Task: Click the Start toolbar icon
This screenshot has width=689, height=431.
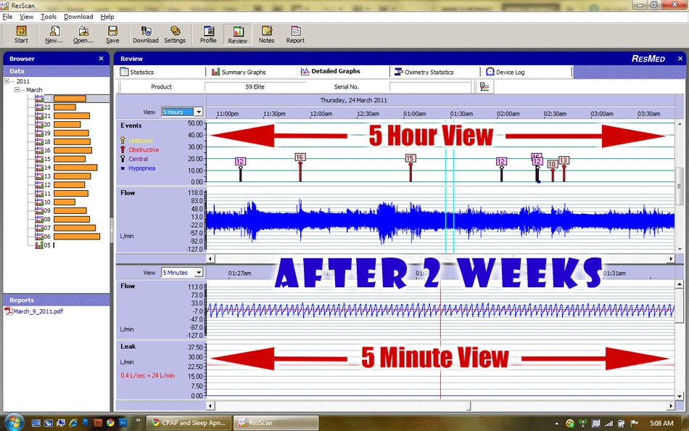Action: pyautogui.click(x=21, y=34)
